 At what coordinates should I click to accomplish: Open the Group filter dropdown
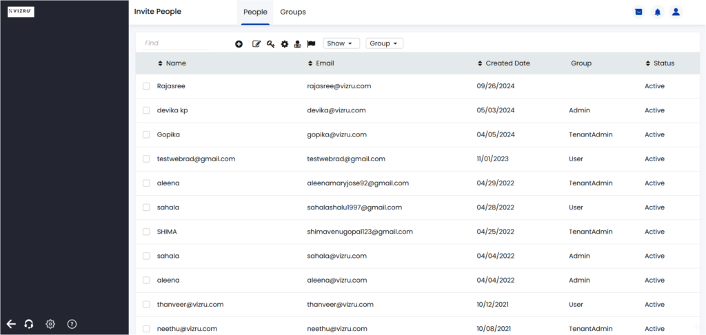click(385, 43)
